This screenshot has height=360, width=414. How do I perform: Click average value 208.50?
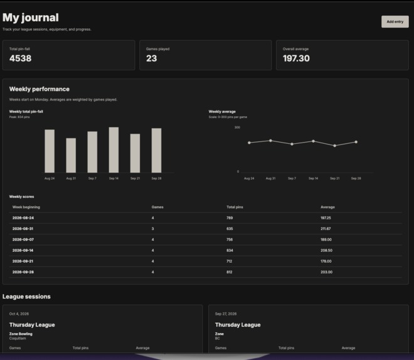[326, 251]
